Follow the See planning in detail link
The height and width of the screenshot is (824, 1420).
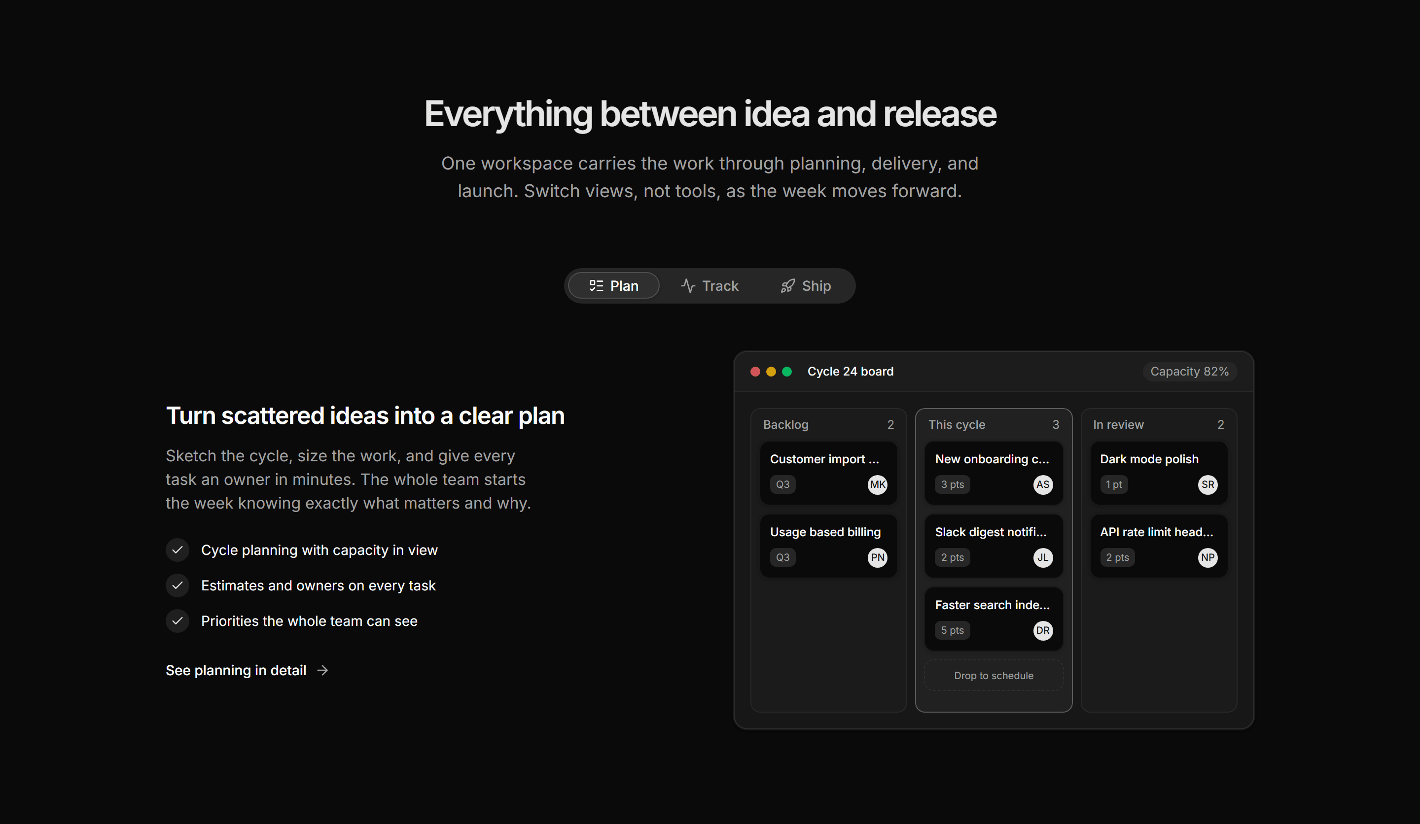pos(247,670)
